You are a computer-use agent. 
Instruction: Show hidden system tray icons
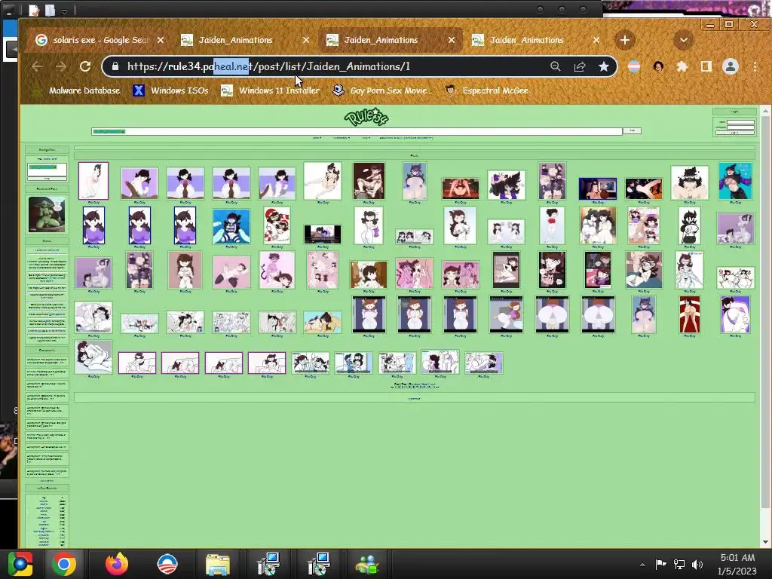coord(642,565)
